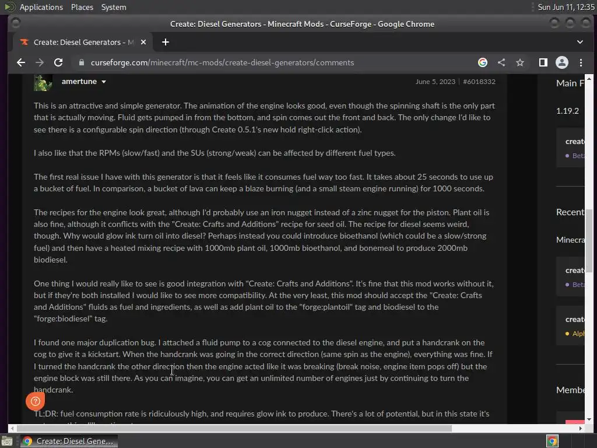The image size is (597, 448).
Task: Click the scrollbar down arrow
Action: [589, 419]
